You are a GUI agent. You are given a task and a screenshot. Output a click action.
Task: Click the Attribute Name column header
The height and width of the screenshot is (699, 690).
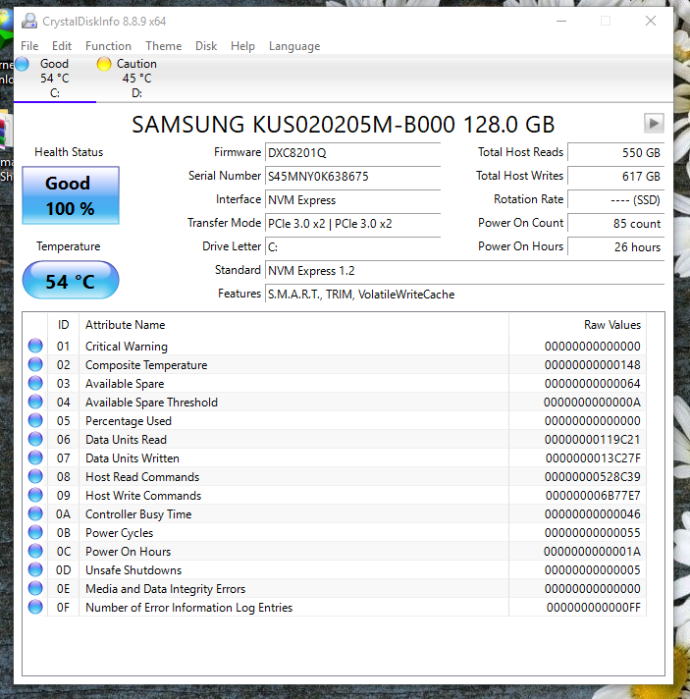coord(294,325)
